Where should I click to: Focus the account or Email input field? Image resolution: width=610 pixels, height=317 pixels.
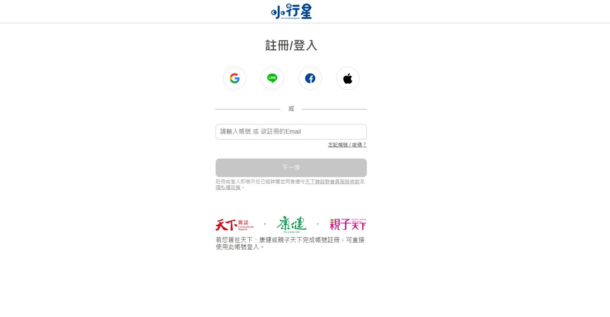point(291,132)
